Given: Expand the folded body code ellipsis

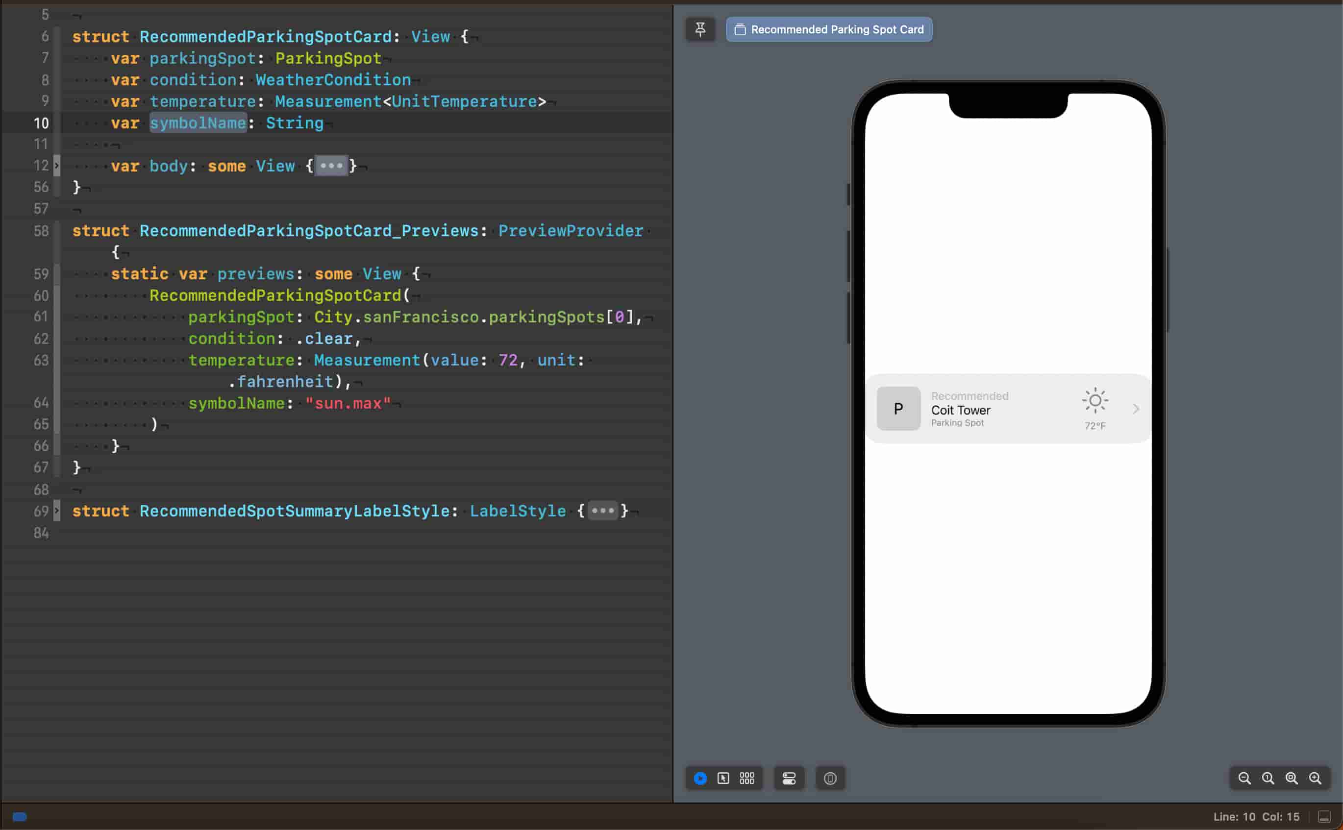Looking at the screenshot, I should pyautogui.click(x=331, y=166).
